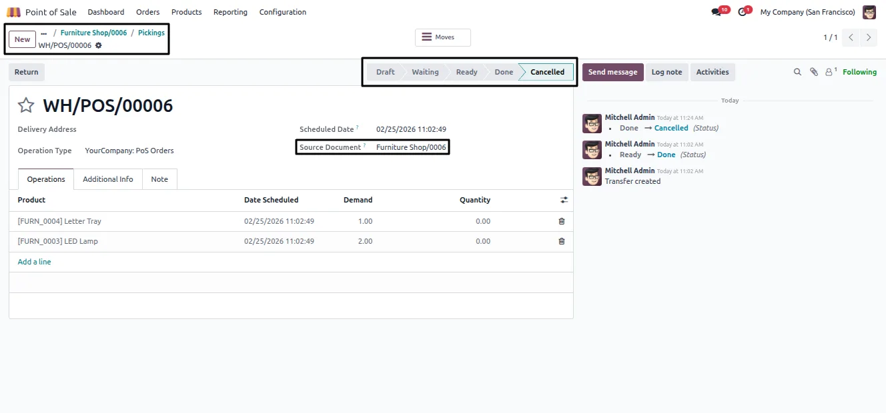The width and height of the screenshot is (886, 413).
Task: Open the Configuration menu
Action: (283, 12)
